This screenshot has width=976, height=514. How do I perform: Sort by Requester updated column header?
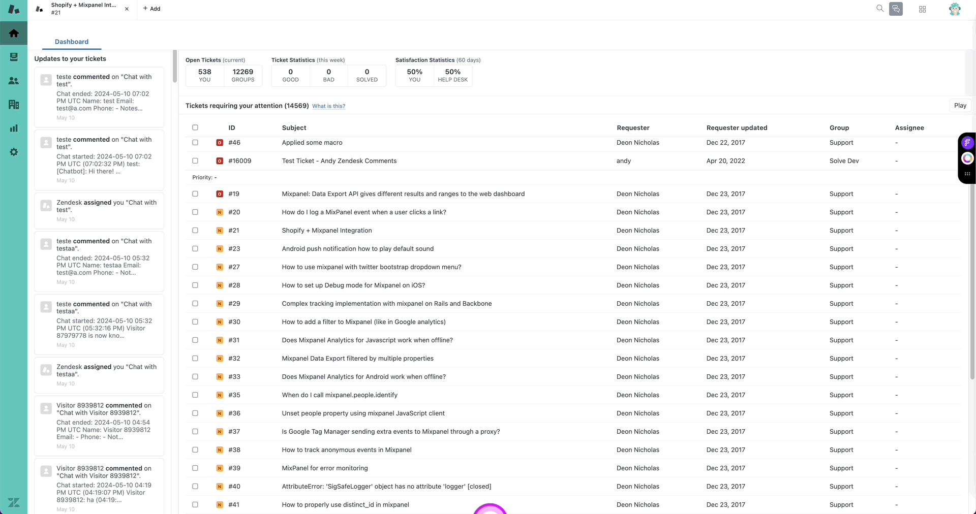737,128
